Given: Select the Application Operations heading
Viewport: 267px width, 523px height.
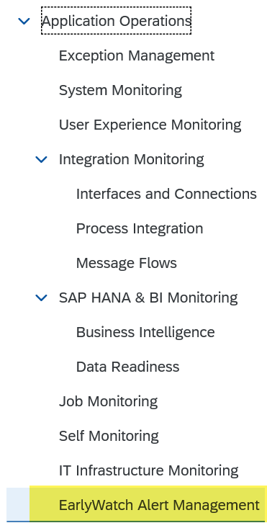Looking at the screenshot, I should pyautogui.click(x=117, y=21).
